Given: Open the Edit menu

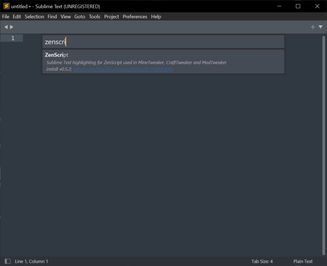Looking at the screenshot, I should click(17, 17).
